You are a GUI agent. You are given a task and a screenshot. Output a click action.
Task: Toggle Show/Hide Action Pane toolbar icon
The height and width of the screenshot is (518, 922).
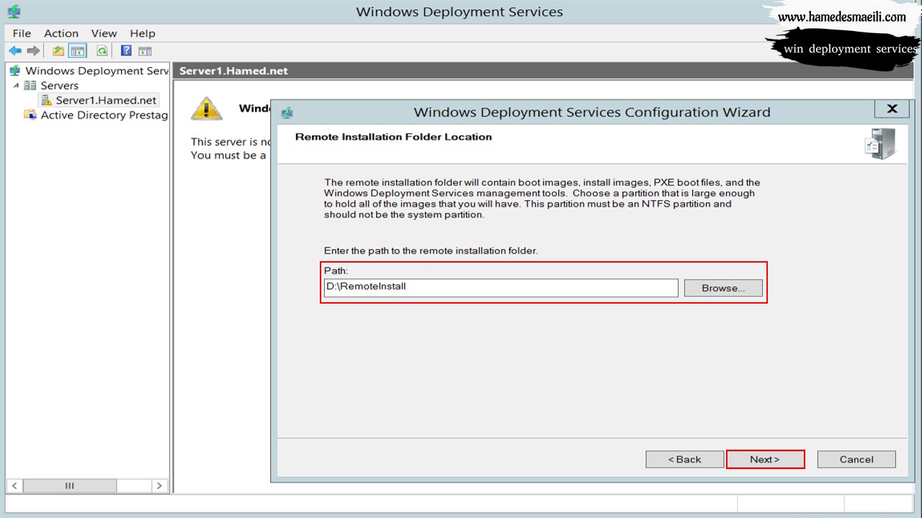pyautogui.click(x=145, y=51)
